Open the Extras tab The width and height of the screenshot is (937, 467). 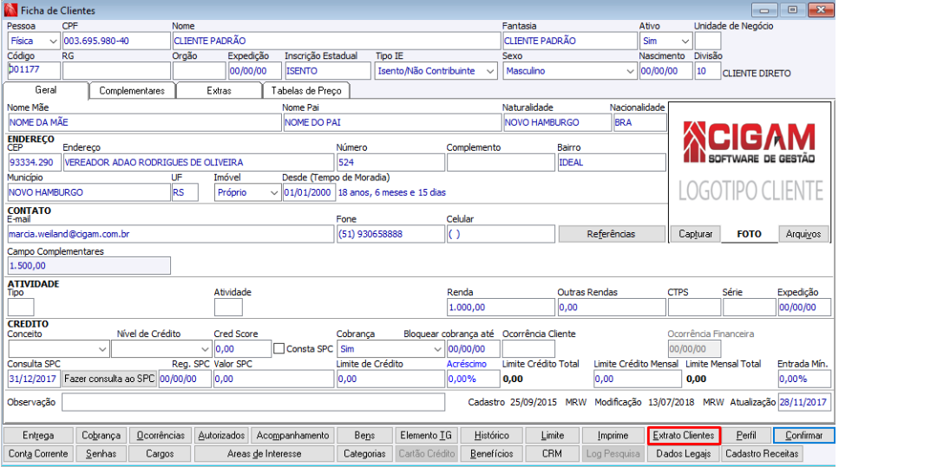[x=220, y=91]
